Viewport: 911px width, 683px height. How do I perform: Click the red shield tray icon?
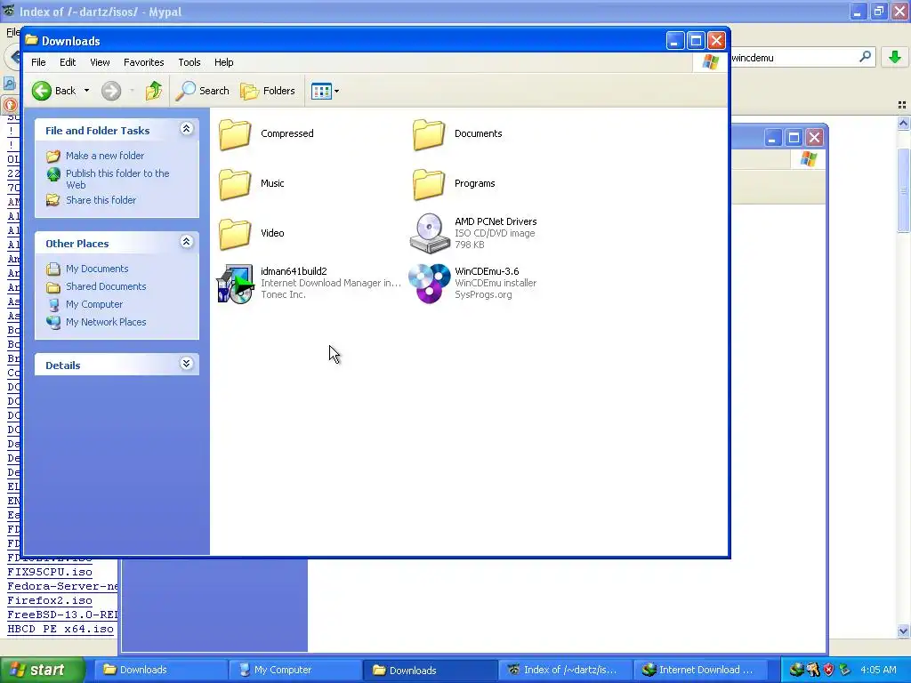tap(829, 670)
